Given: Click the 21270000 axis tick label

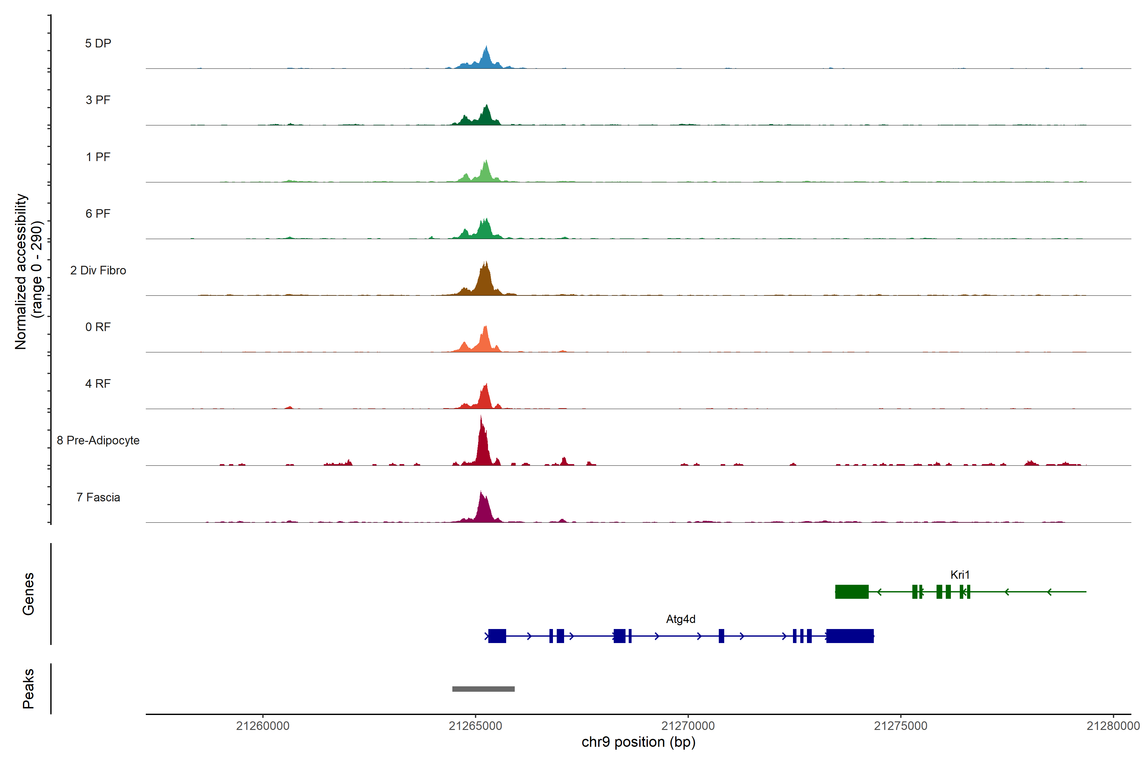Looking at the screenshot, I should [688, 726].
